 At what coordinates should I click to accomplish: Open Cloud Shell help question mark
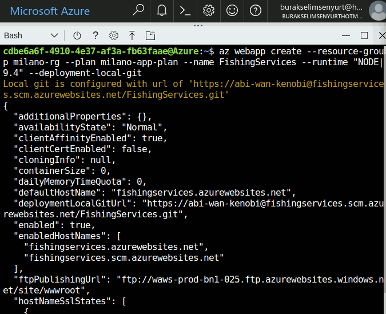(95, 35)
